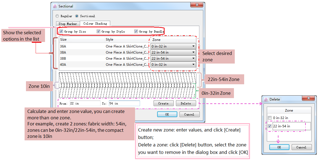Expand the zone dropdown for size 38A

click(x=173, y=52)
